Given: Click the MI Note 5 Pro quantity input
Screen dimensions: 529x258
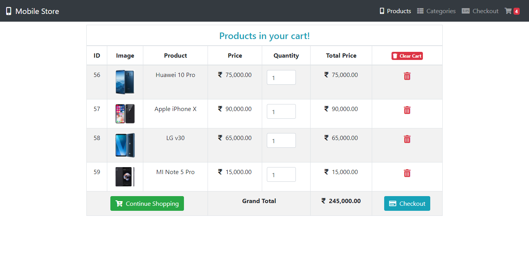Looking at the screenshot, I should pyautogui.click(x=281, y=174).
